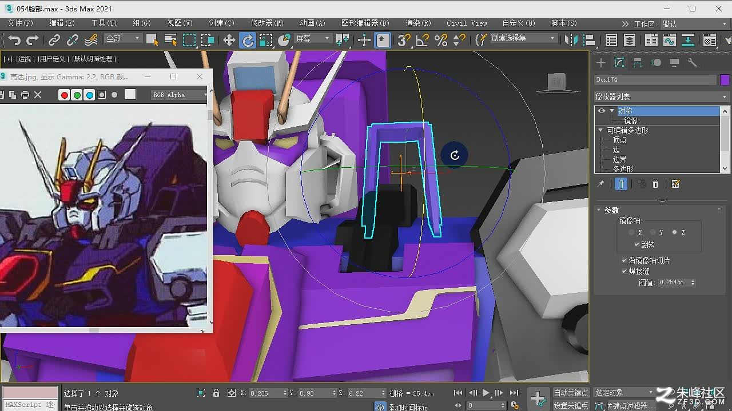
Task: Activate the Select and Rotate tool
Action: [248, 39]
